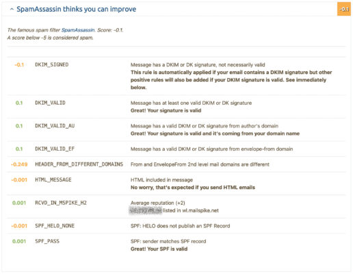Click the DKIM_VALID_EF rule name

coord(55,149)
